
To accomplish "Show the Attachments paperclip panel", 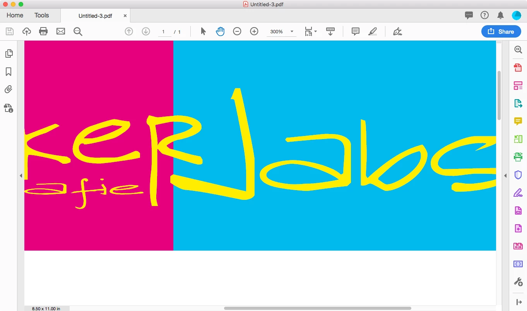I will point(9,89).
